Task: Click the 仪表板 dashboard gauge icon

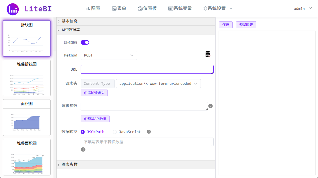Action: tap(140, 8)
